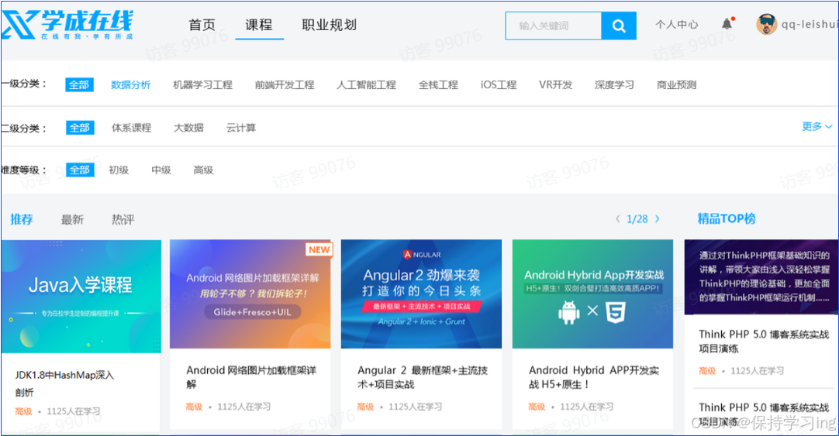Open the qq-leishui username menu
Viewport: 839px width, 436px height.
tap(810, 25)
